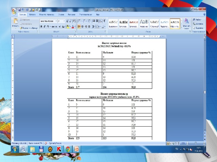Open the Paragraph dialog launcher arrow
This screenshot has width=217, height=162.
[x=105, y=31]
